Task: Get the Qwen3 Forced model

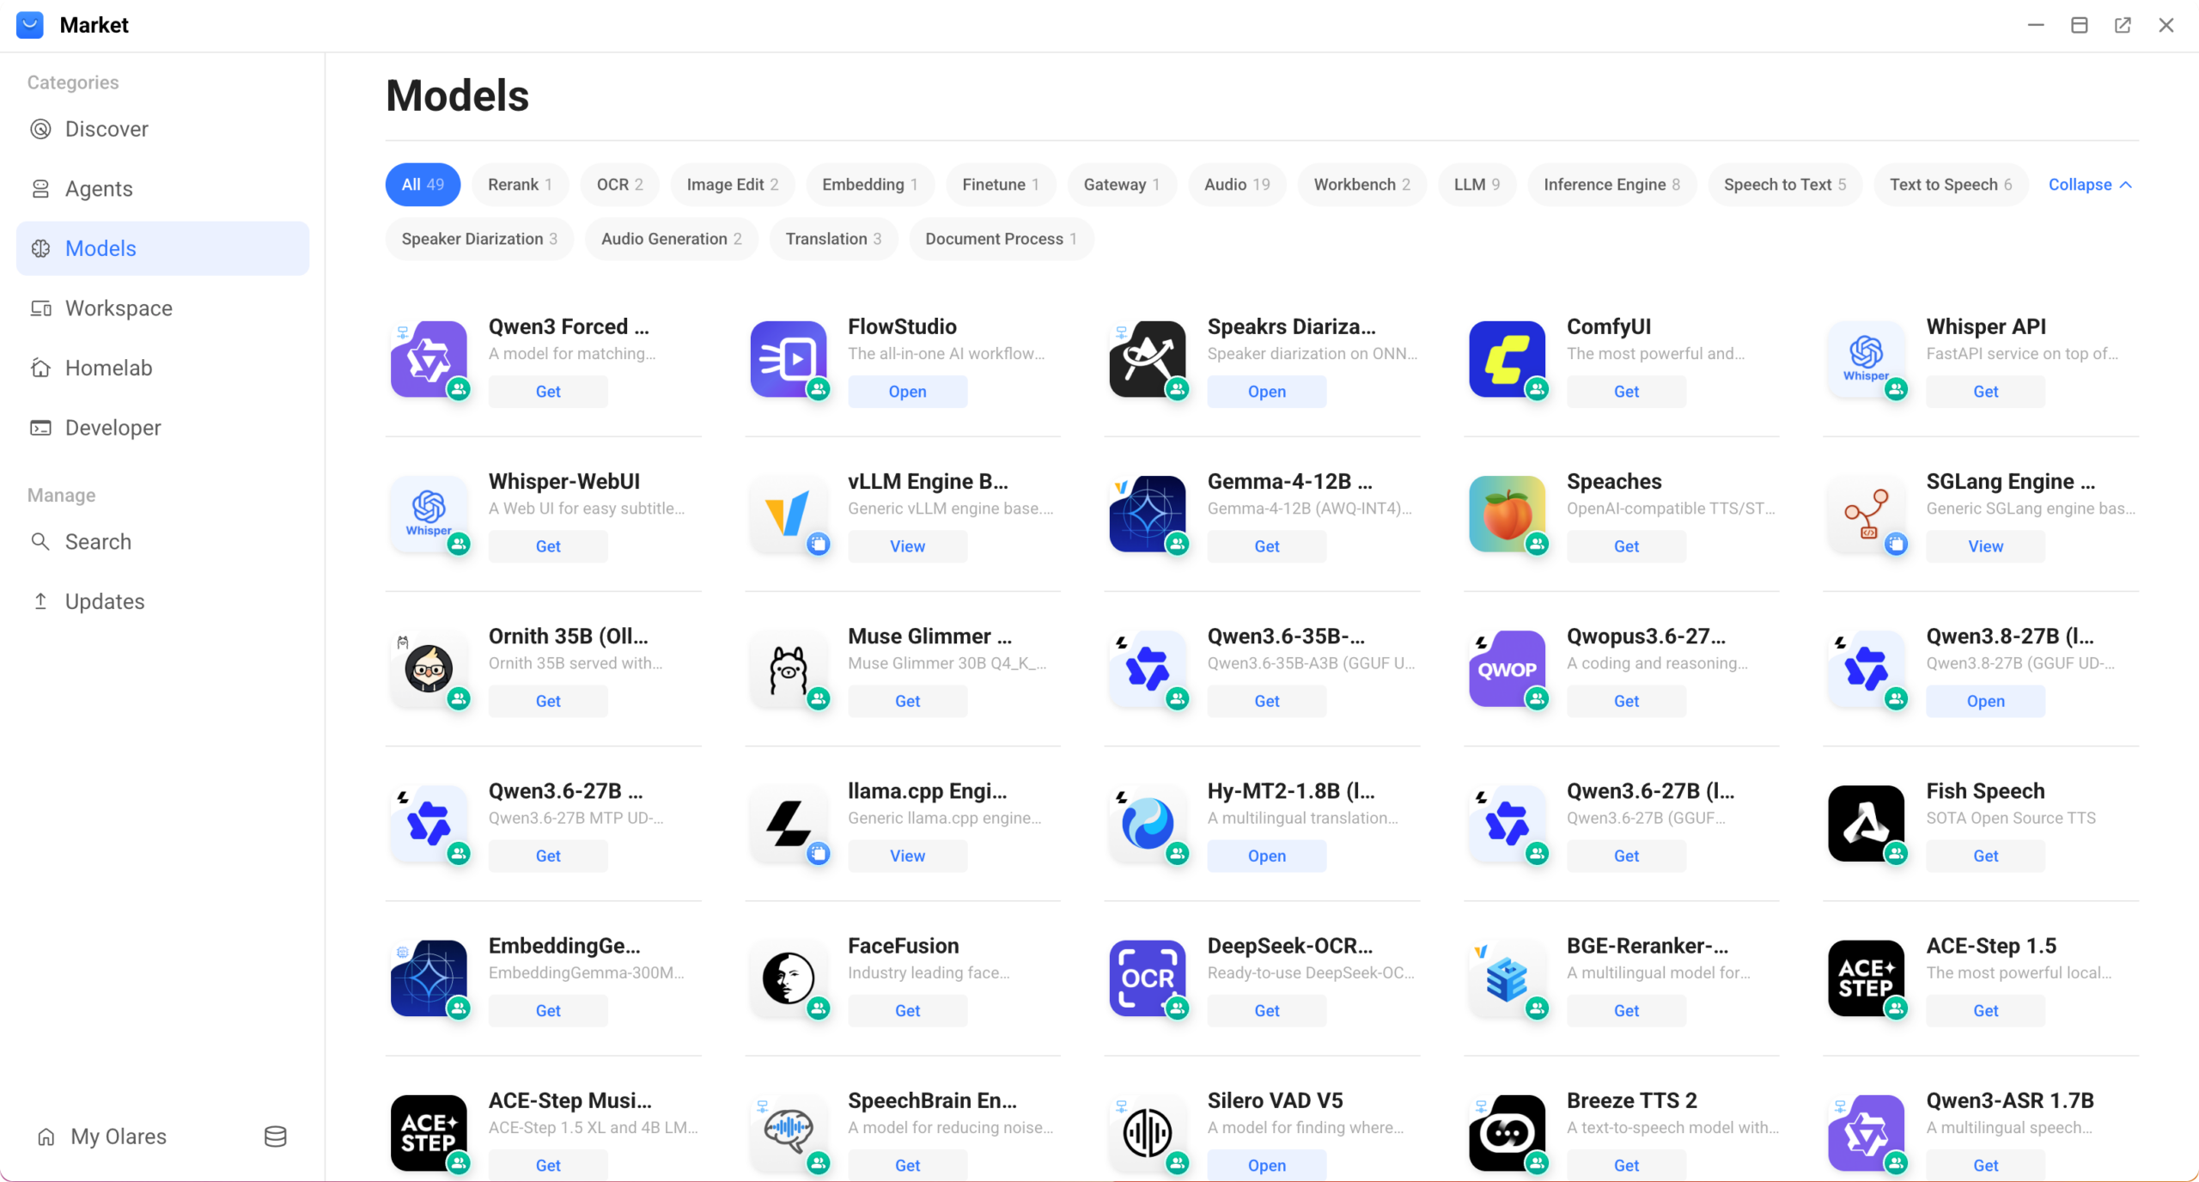Action: point(548,392)
